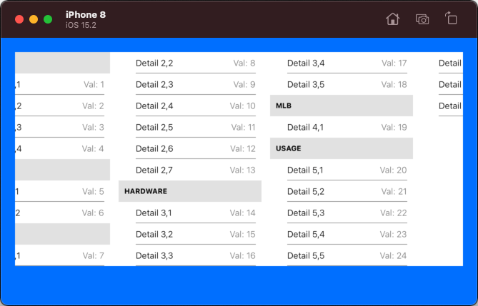Tap the Detail 2,5 row
Image resolution: width=478 pixels, height=306 pixels.
(x=190, y=127)
